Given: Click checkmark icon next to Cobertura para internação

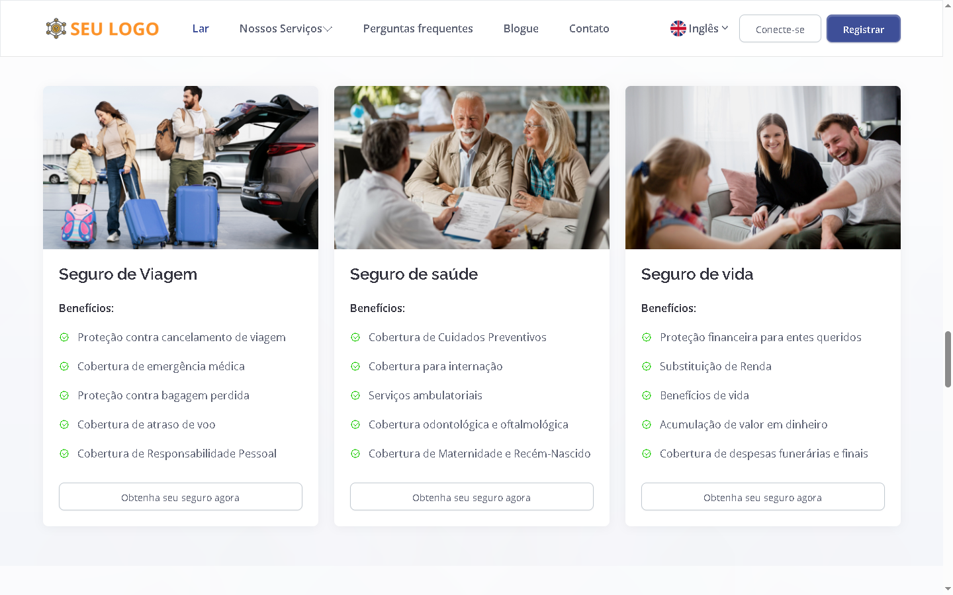Looking at the screenshot, I should tap(355, 366).
